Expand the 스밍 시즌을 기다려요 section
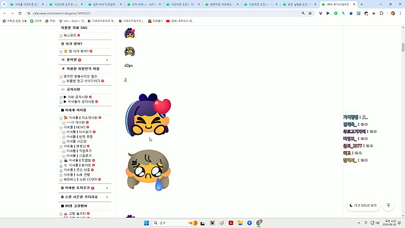Image resolution: width=405 pixels, height=228 pixels. (x=107, y=197)
